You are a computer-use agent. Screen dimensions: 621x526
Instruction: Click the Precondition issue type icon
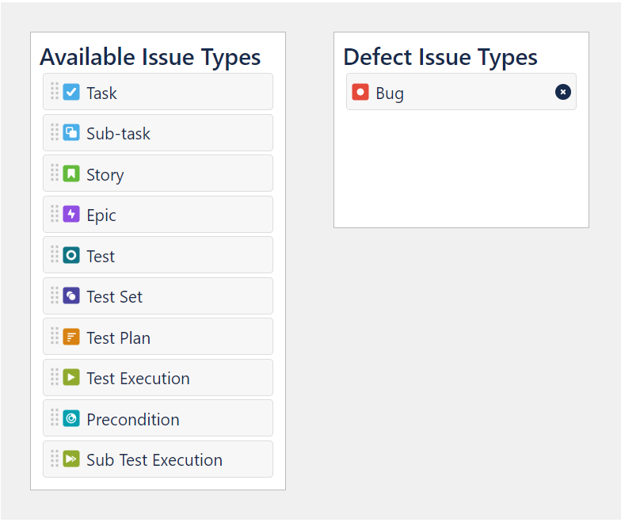71,418
